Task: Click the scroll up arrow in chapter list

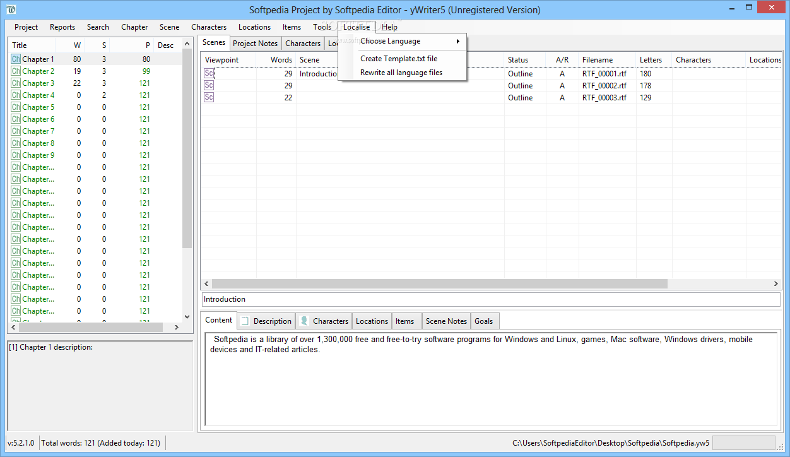Action: tap(187, 44)
